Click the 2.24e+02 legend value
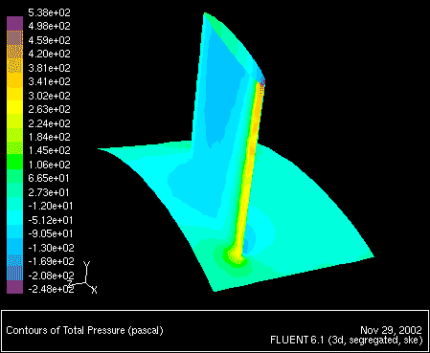This screenshot has height=353, width=430. coord(49,123)
